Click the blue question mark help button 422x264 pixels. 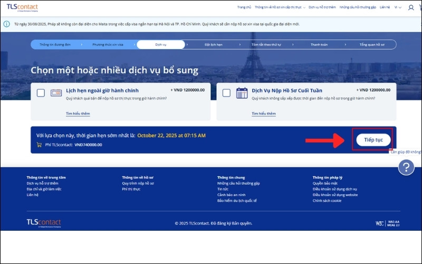coord(406,167)
